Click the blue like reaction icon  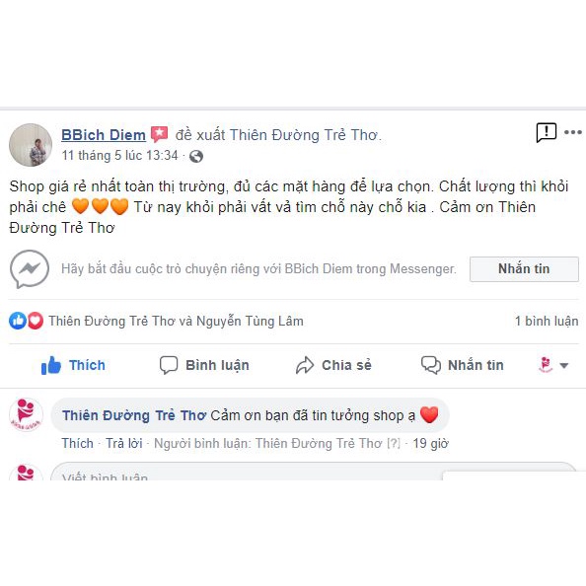pyautogui.click(x=18, y=321)
